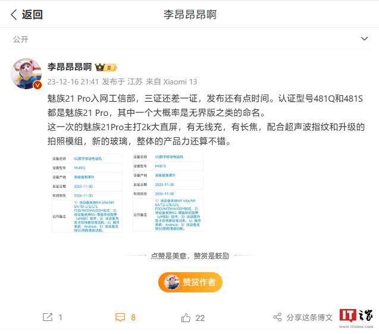Click the page title 李昂昂昂啊
Screen dimensions: 379x334
point(190,15)
